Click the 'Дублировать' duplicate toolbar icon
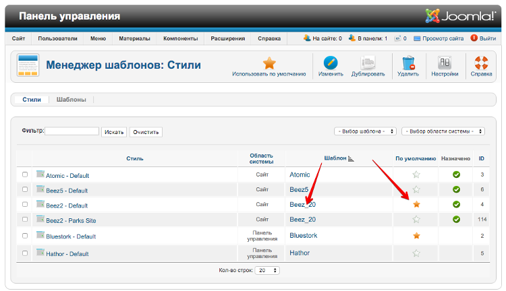This screenshot has height=291, width=506. coord(368,63)
